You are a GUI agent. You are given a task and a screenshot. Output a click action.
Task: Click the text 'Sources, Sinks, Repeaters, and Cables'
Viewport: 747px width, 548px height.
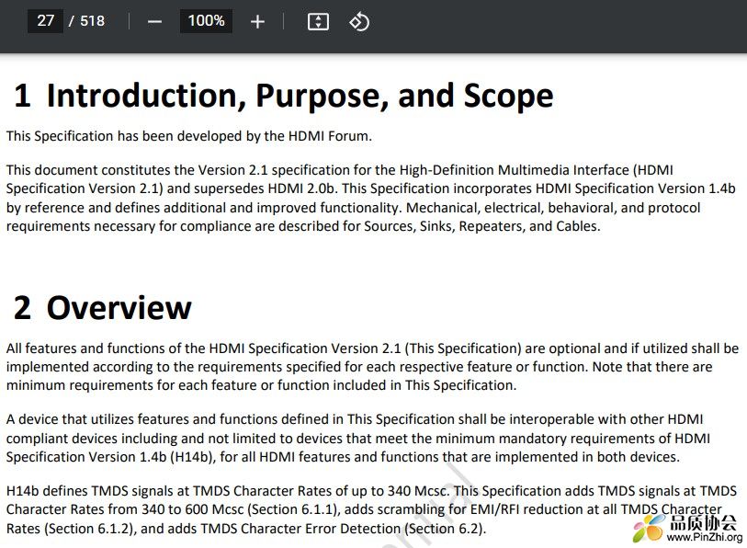pos(481,226)
